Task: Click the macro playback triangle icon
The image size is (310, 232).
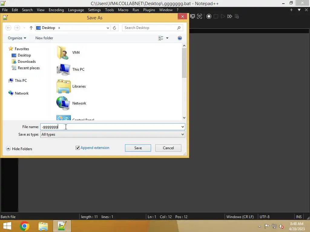Action: point(223,16)
